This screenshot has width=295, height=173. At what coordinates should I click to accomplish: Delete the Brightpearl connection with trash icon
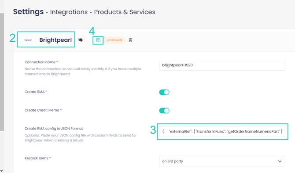pyautogui.click(x=130, y=40)
